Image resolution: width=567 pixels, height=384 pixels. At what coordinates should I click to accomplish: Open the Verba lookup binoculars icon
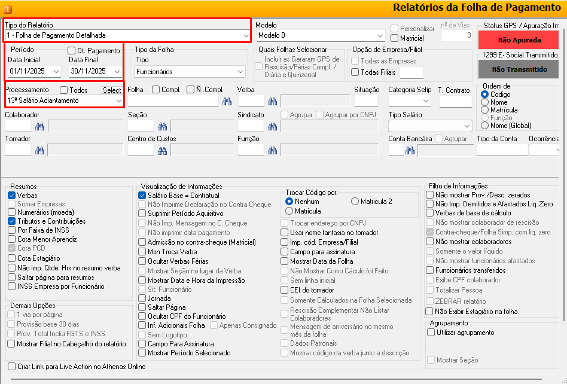[272, 102]
